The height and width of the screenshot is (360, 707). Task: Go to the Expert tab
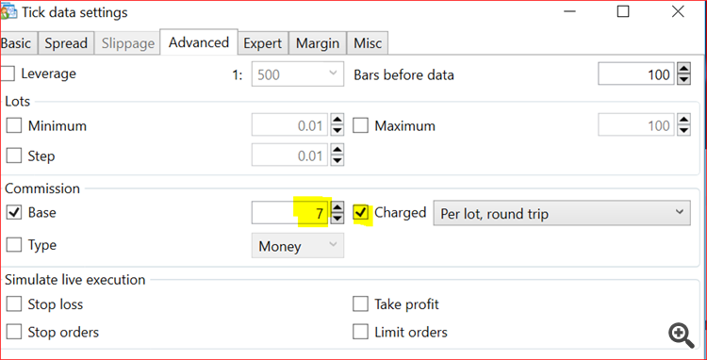pos(263,43)
